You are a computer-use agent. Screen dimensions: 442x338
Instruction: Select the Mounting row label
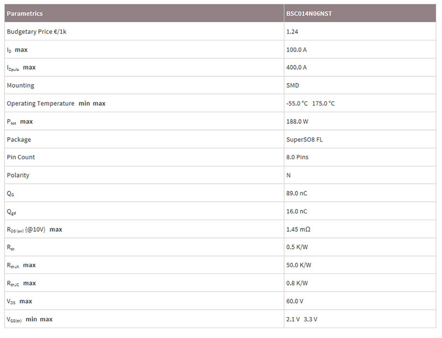20,85
